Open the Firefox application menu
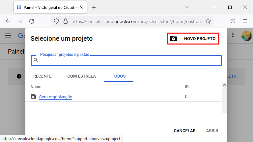253x142 pixels. (x=245, y=21)
